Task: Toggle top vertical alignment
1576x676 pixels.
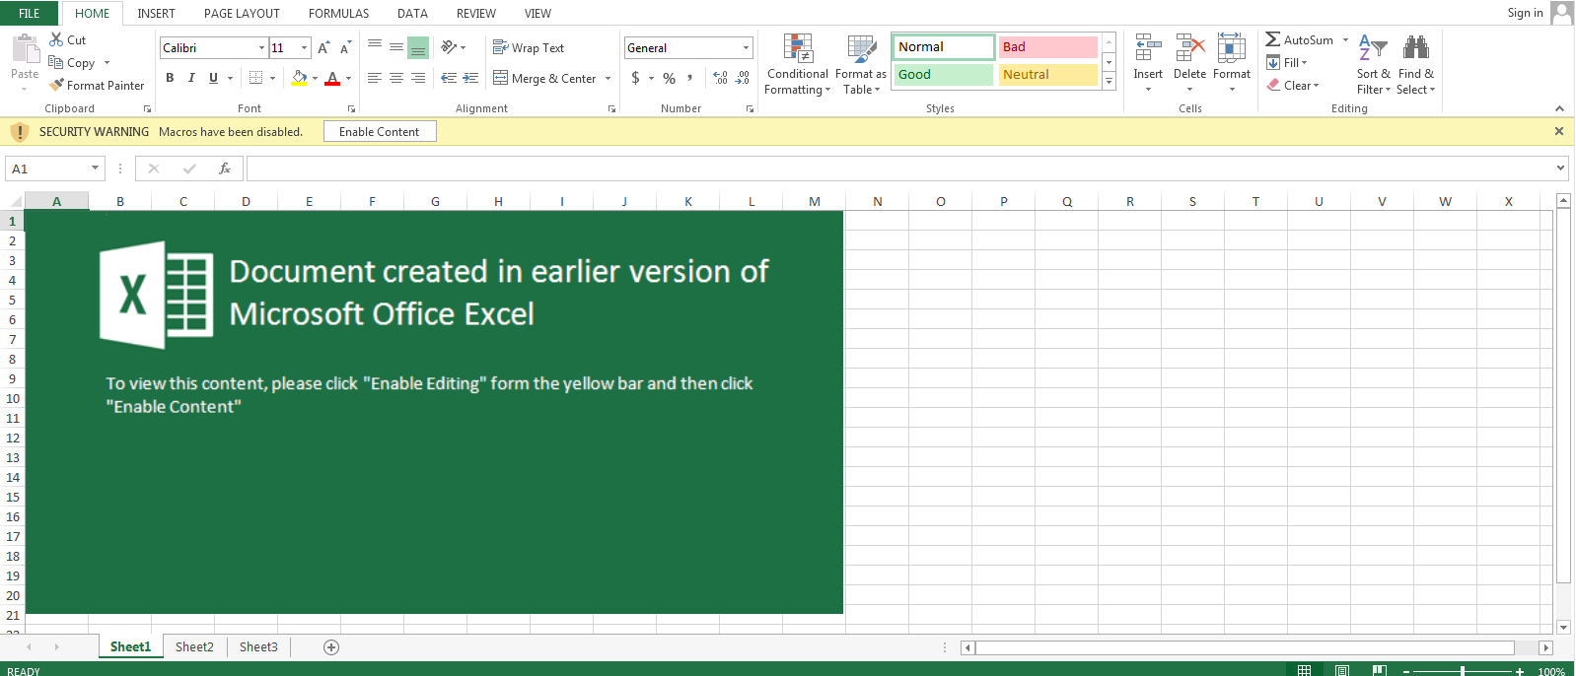Action: (375, 47)
